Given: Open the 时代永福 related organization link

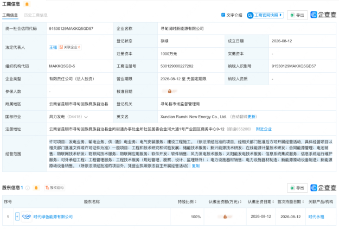Looking at the screenshot, I should coord(316,217).
